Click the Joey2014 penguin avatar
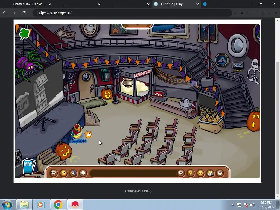280x210 pixels. pos(77,132)
